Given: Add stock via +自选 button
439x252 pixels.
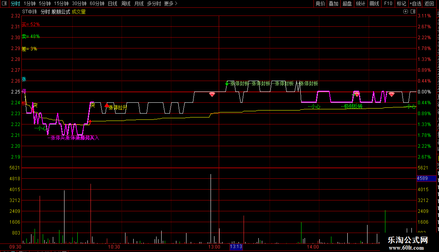Looking at the screenshot, I should click(415, 3).
